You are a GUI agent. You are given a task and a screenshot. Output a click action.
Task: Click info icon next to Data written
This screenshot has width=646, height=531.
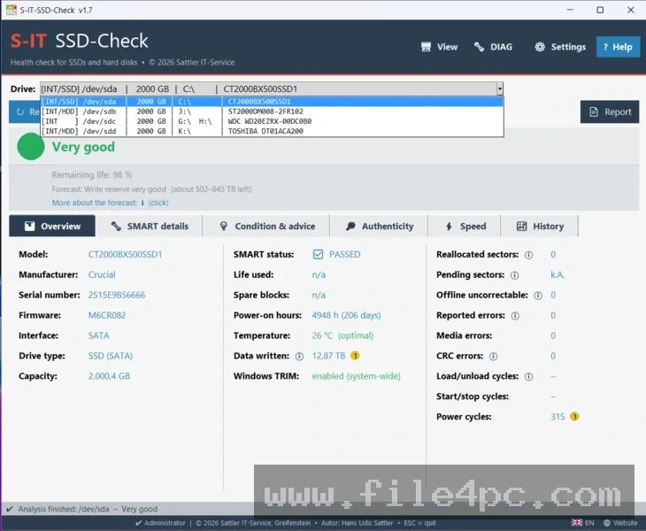click(x=299, y=357)
